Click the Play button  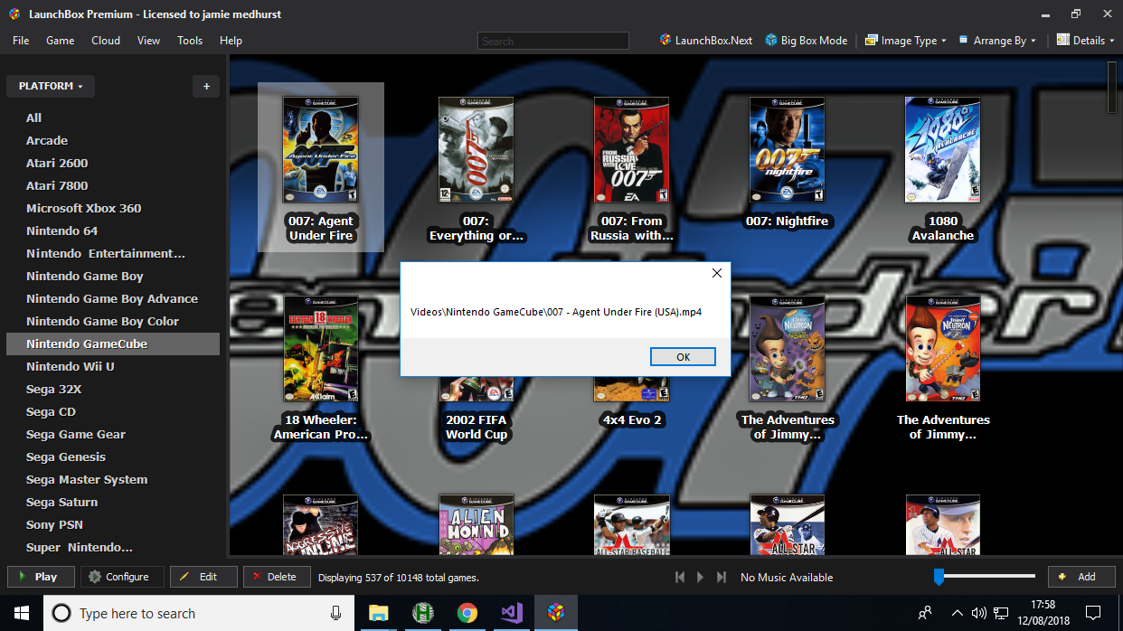tap(41, 577)
